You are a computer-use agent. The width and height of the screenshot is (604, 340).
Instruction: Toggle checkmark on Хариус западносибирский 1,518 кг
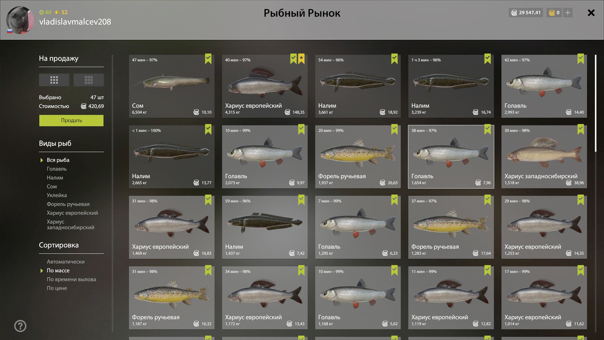pyautogui.click(x=581, y=129)
